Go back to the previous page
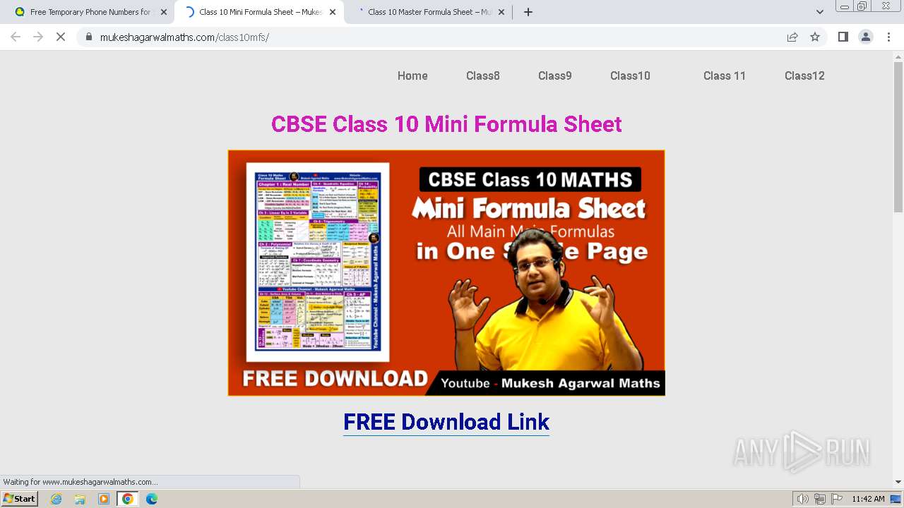 coord(16,37)
